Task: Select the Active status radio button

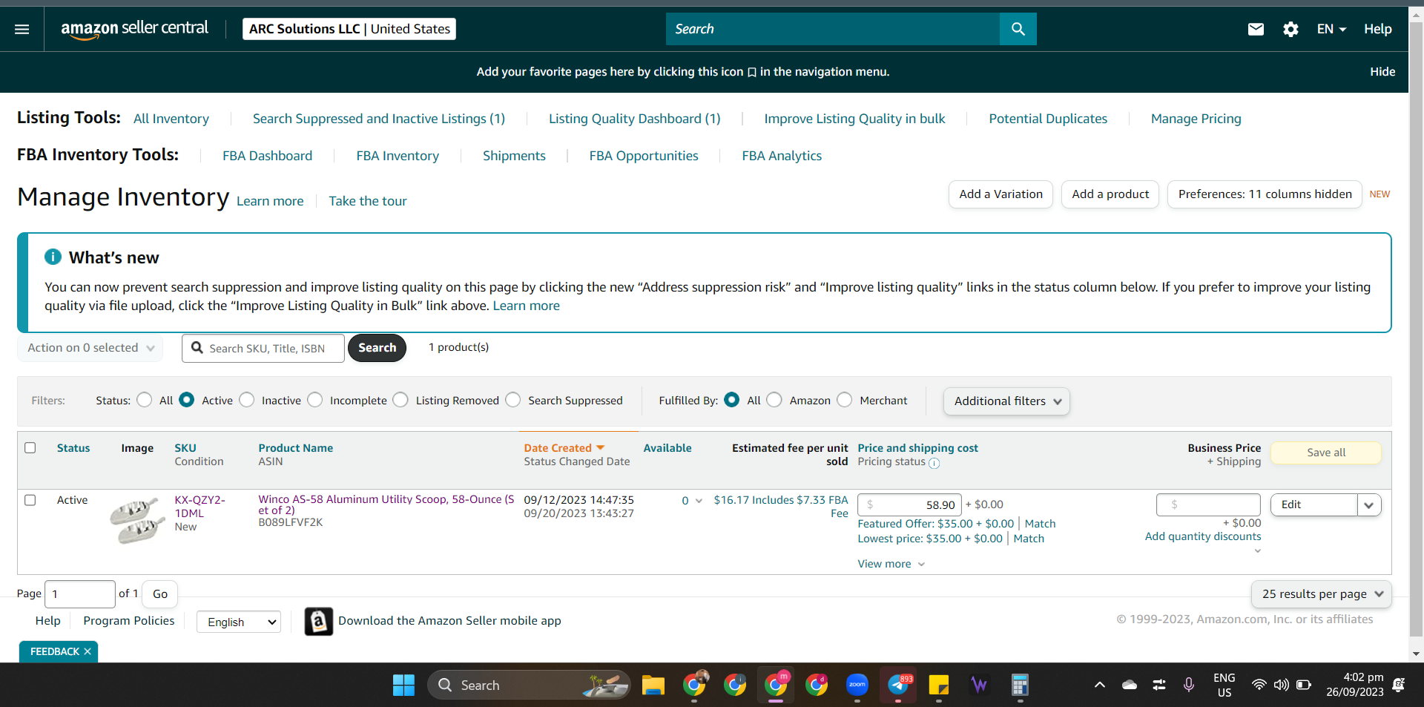Action: (187, 400)
